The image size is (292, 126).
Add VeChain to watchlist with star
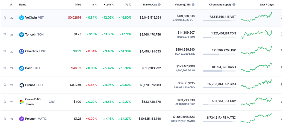coord(5,17)
